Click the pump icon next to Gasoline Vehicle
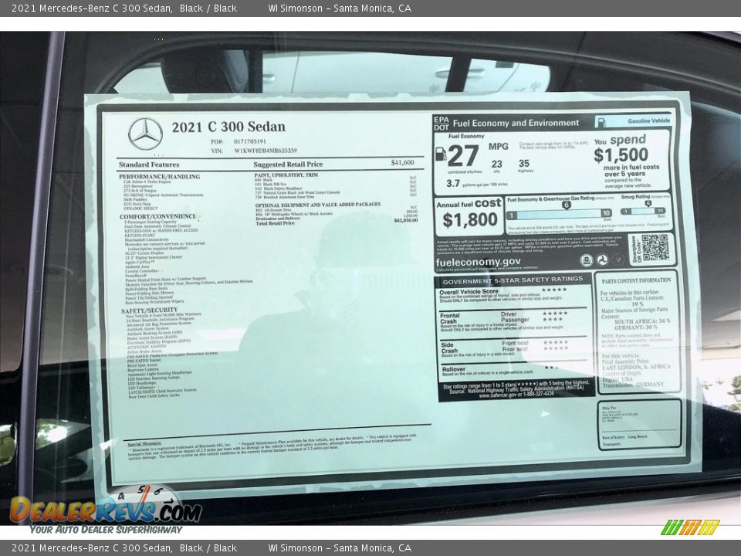The image size is (741, 556). point(601,122)
